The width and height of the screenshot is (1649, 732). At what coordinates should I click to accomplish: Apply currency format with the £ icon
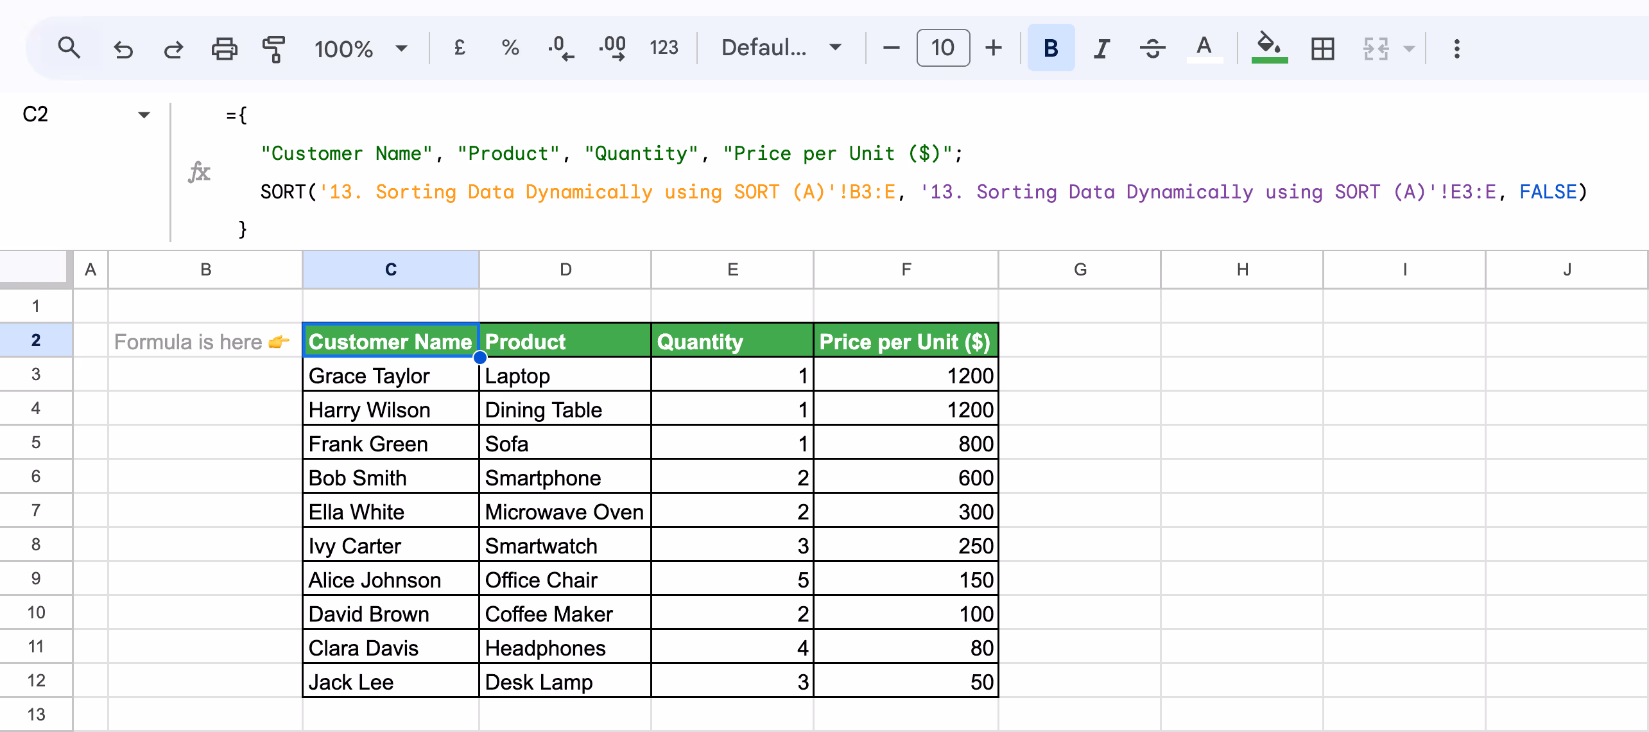pyautogui.click(x=459, y=48)
